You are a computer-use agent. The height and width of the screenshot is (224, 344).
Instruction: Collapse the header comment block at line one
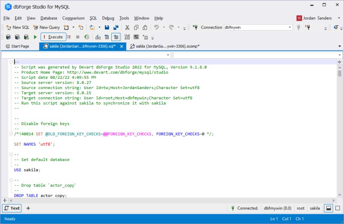point(11,62)
